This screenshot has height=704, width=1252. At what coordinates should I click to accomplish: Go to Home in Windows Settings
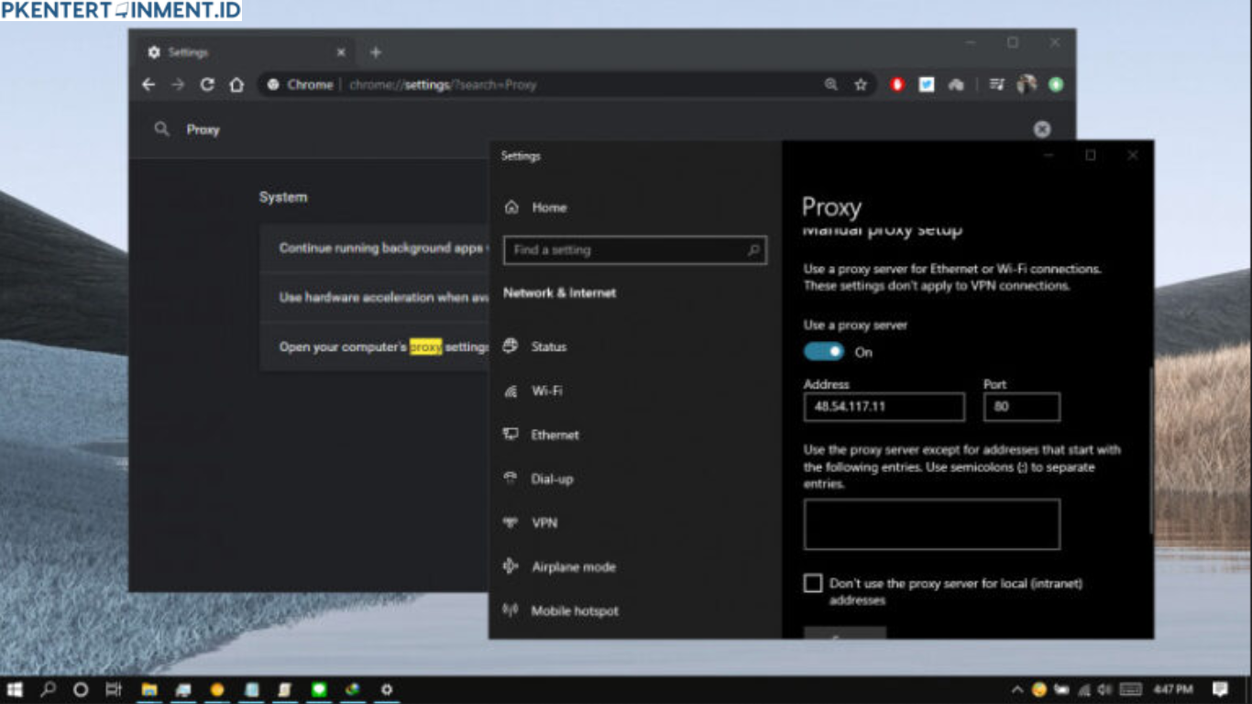tap(549, 207)
